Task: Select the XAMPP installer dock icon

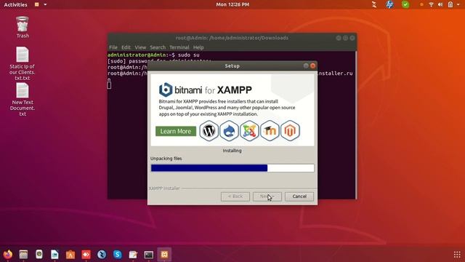Action: pos(164,255)
